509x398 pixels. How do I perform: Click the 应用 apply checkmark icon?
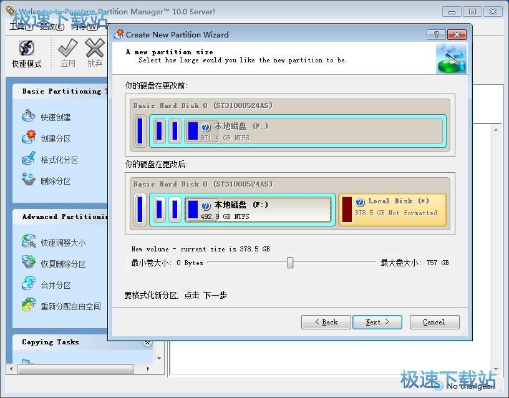coord(68,48)
